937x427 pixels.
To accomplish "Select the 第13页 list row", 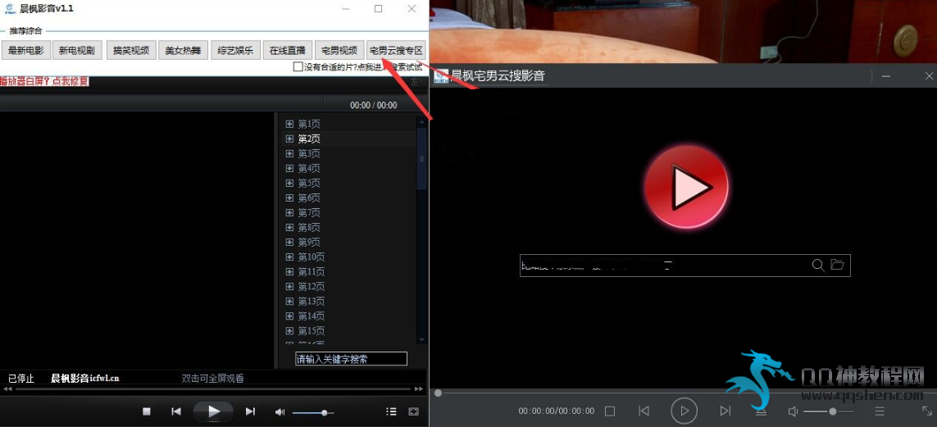I will click(349, 301).
